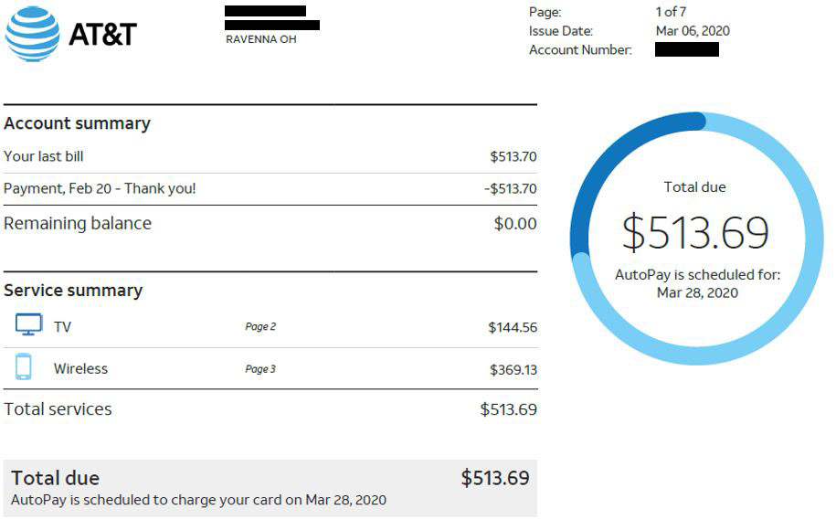
Task: Click the $144.56 TV amount
Action: coord(513,327)
